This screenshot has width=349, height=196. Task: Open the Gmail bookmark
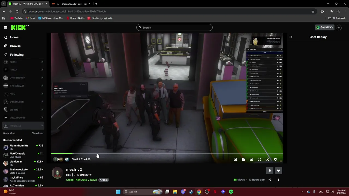(31, 18)
